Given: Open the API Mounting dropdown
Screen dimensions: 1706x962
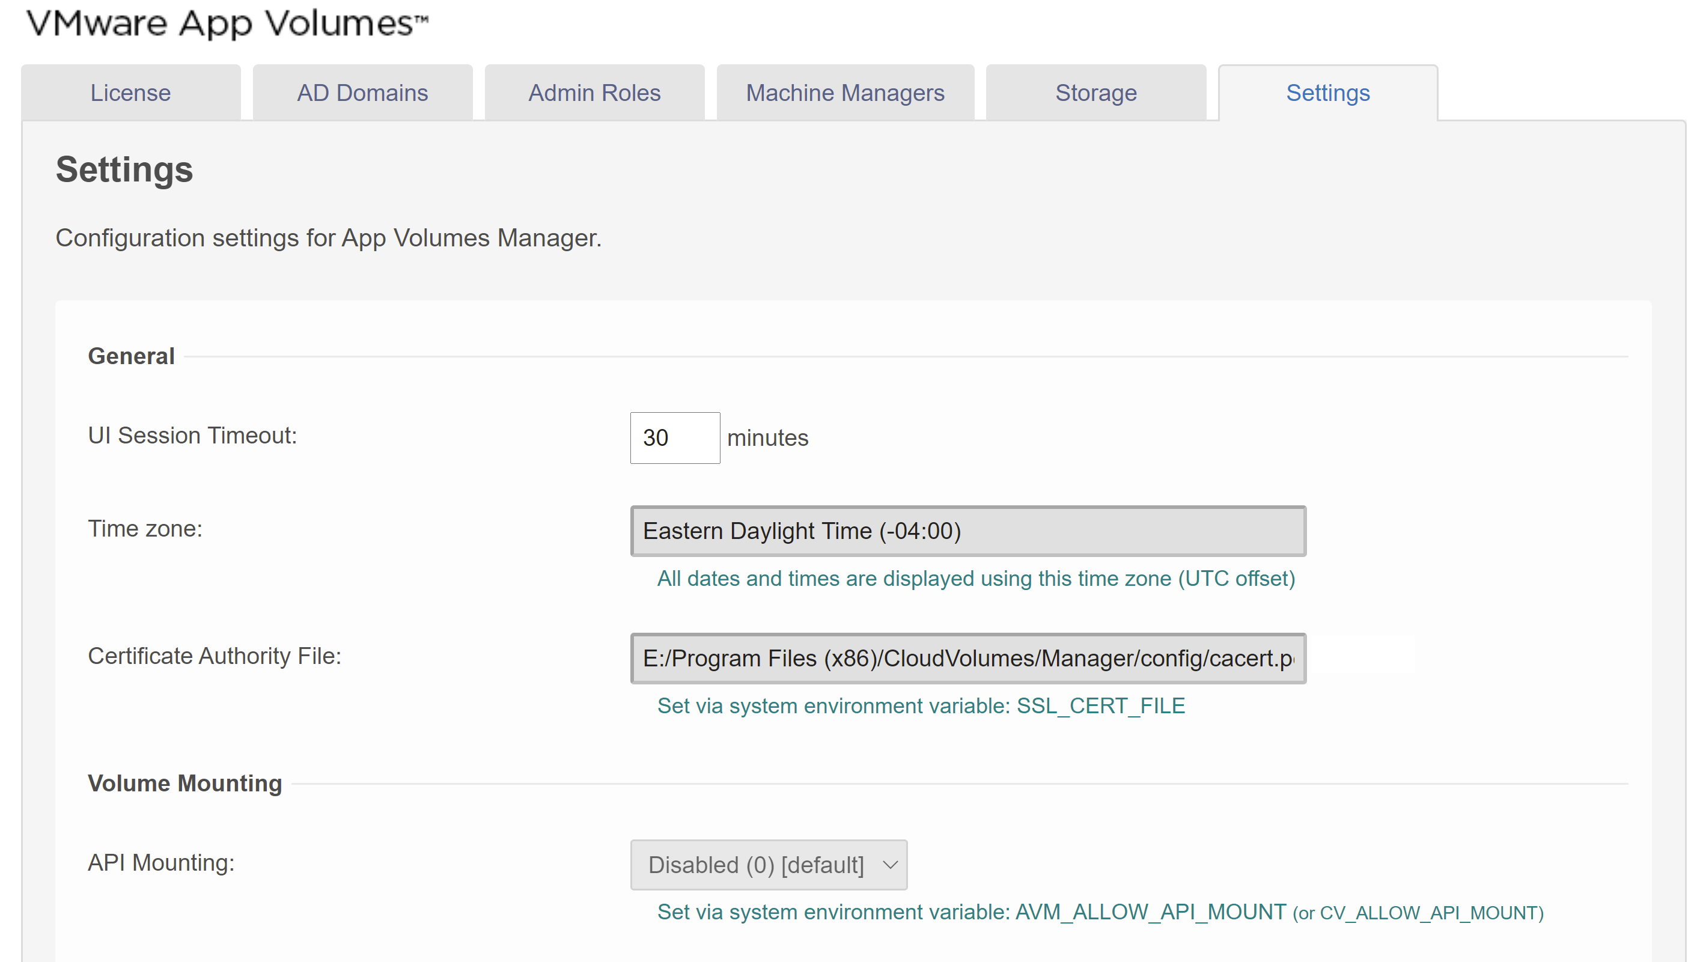Looking at the screenshot, I should tap(768, 865).
